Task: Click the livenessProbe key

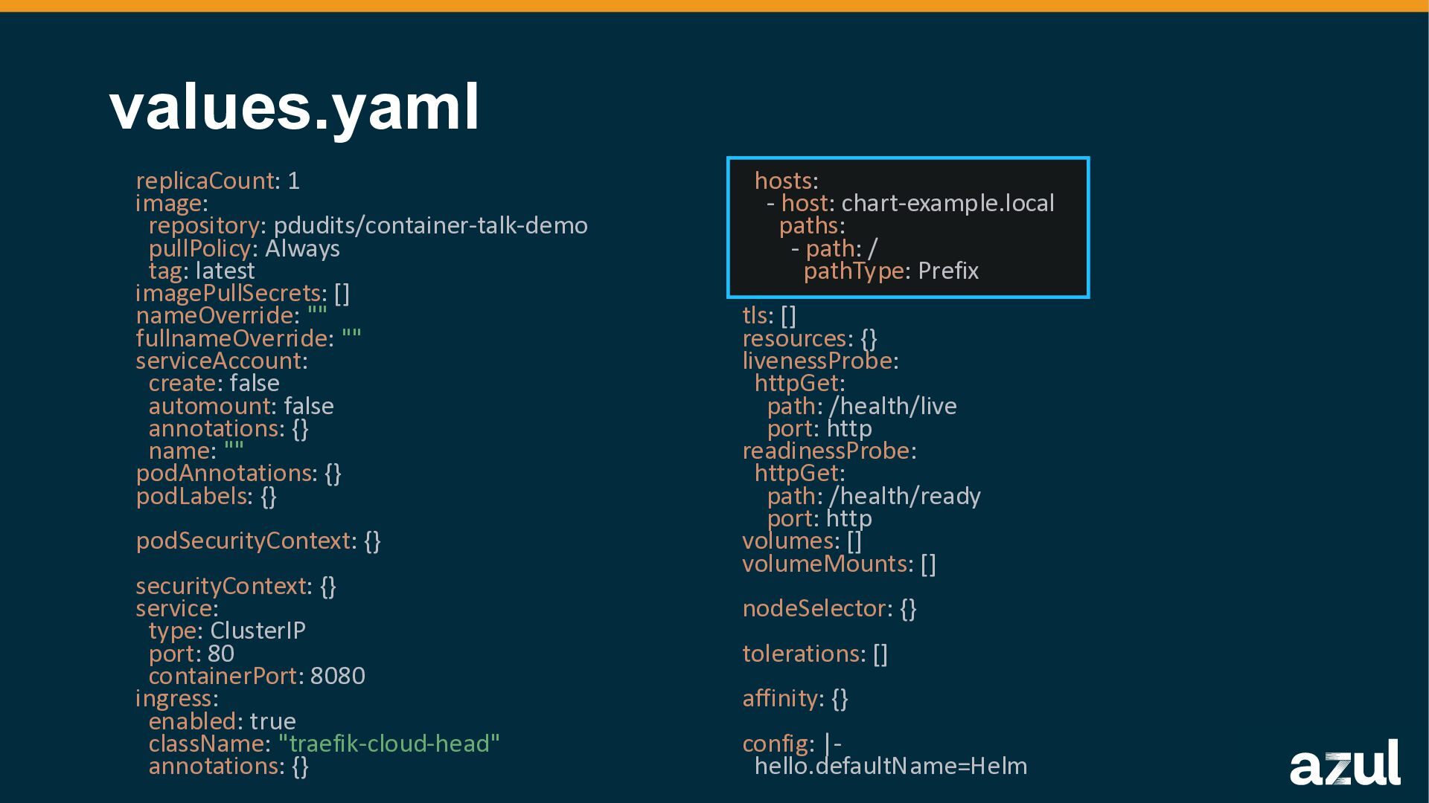Action: pyautogui.click(x=817, y=361)
